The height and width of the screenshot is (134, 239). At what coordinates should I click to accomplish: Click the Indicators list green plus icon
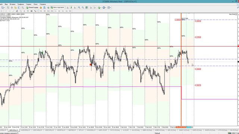[99, 7]
